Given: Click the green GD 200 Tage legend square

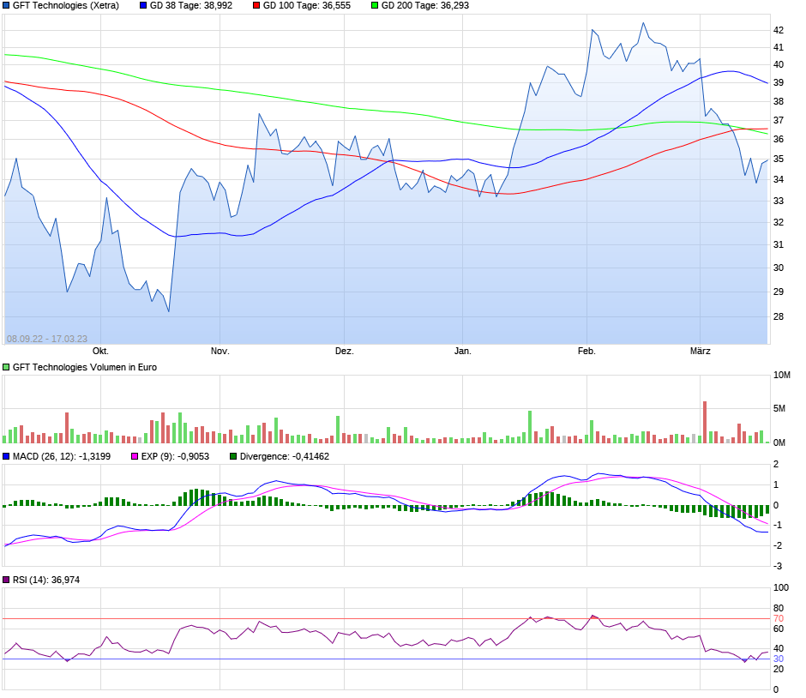Looking at the screenshot, I should coord(375,6).
